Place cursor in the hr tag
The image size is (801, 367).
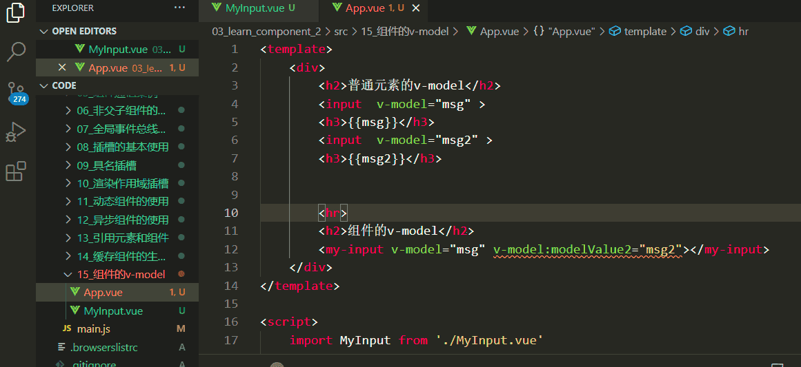coord(333,213)
